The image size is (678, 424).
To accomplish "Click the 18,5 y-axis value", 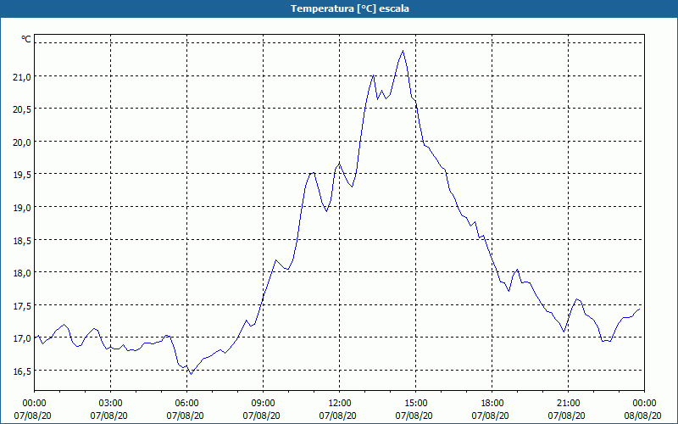I will 22,241.
